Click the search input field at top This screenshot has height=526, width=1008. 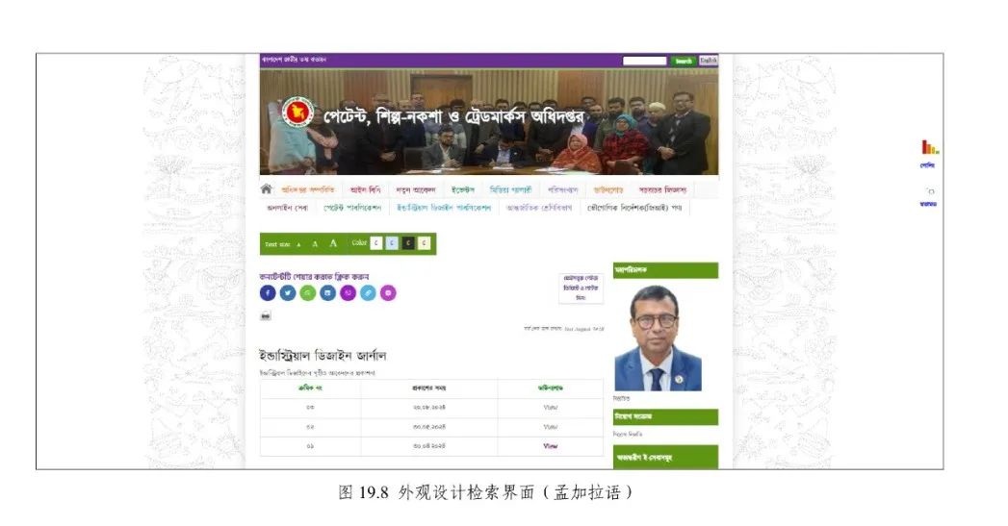(x=644, y=61)
